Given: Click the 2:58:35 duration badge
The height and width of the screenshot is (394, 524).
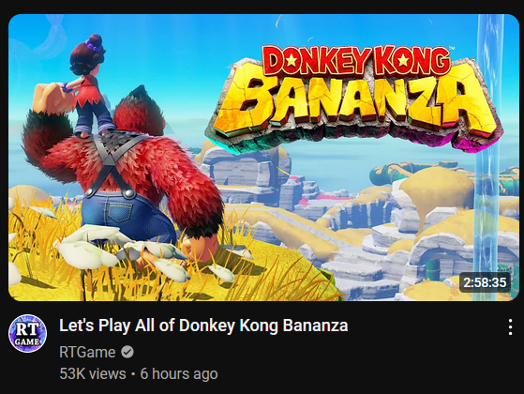Looking at the screenshot, I should pos(485,282).
